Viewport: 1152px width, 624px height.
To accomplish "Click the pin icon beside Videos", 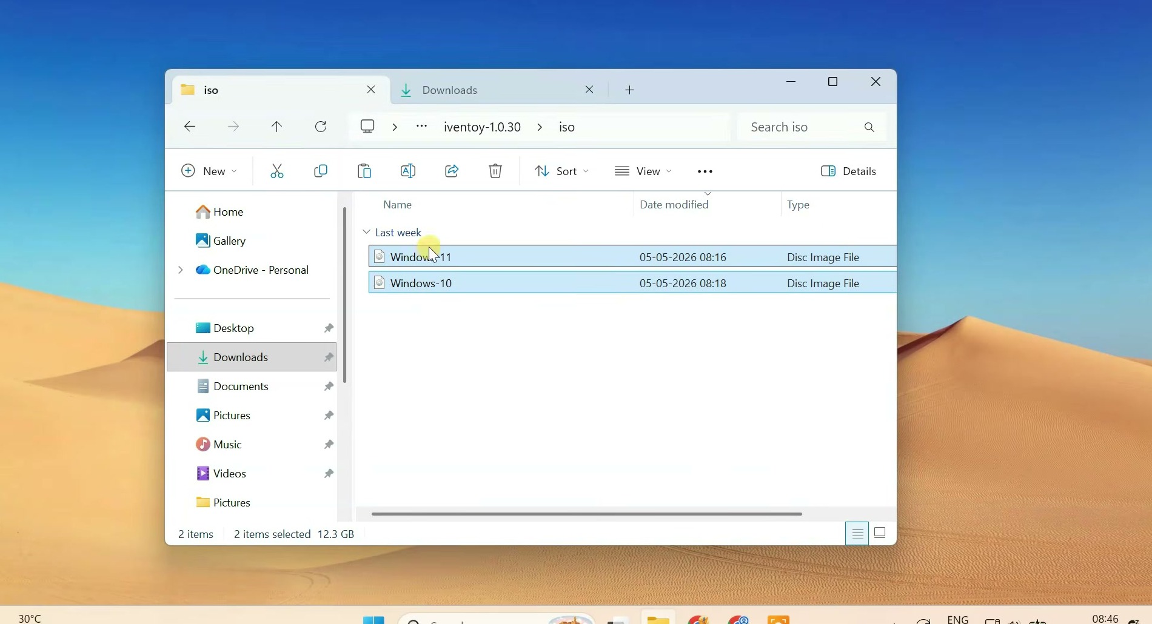I will pos(329,474).
